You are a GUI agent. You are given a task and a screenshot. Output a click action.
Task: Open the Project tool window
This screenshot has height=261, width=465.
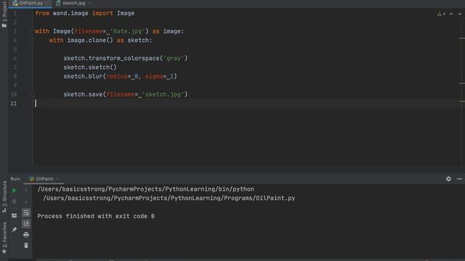tap(4, 14)
